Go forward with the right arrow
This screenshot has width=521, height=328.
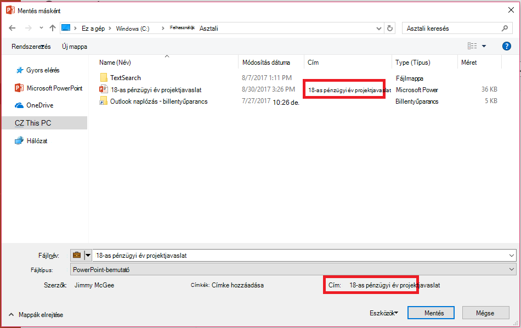(29, 28)
